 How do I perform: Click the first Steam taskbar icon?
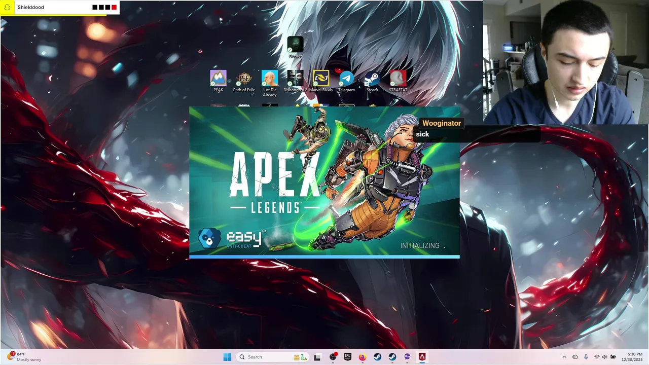[x=377, y=357]
